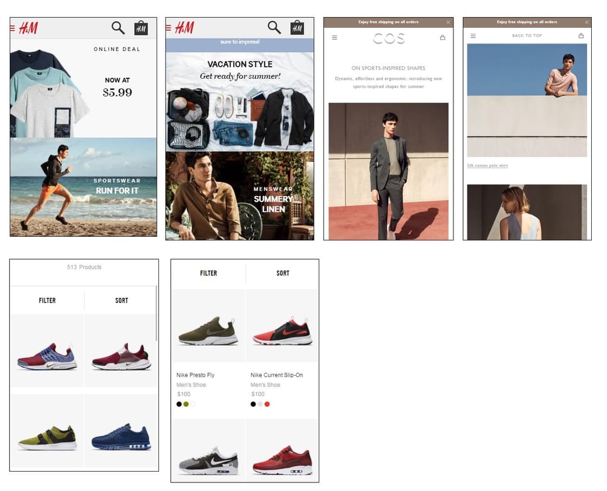Choose the olive swatch for Nike Presto Fly

tap(186, 404)
